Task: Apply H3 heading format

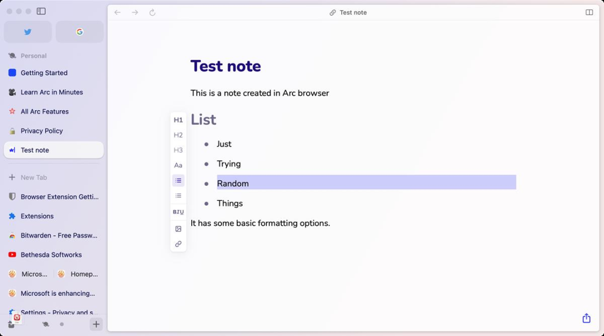Action: [178, 150]
